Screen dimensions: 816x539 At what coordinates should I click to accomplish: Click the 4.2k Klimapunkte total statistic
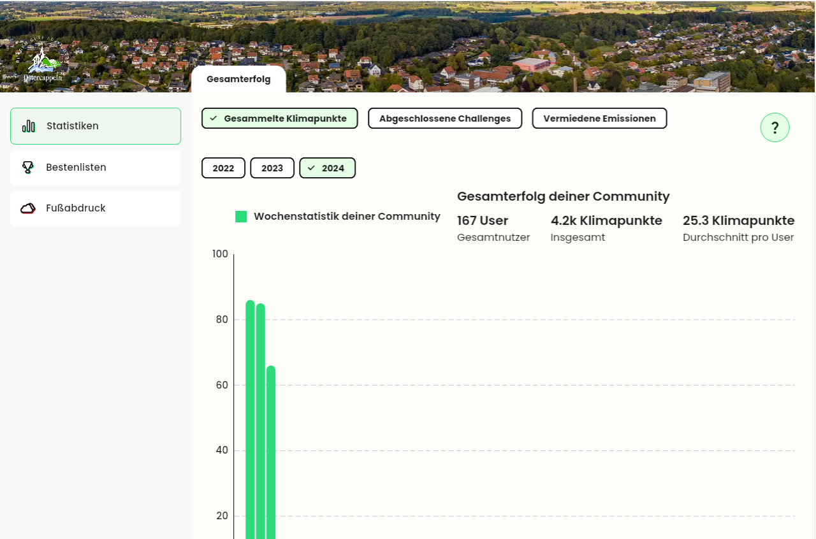pos(606,221)
